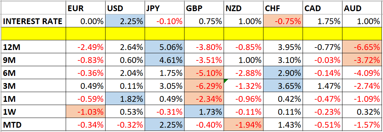The height and width of the screenshot is (132, 383).
Task: Select the EUR 1W cell showing -1.03%
Action: point(85,111)
